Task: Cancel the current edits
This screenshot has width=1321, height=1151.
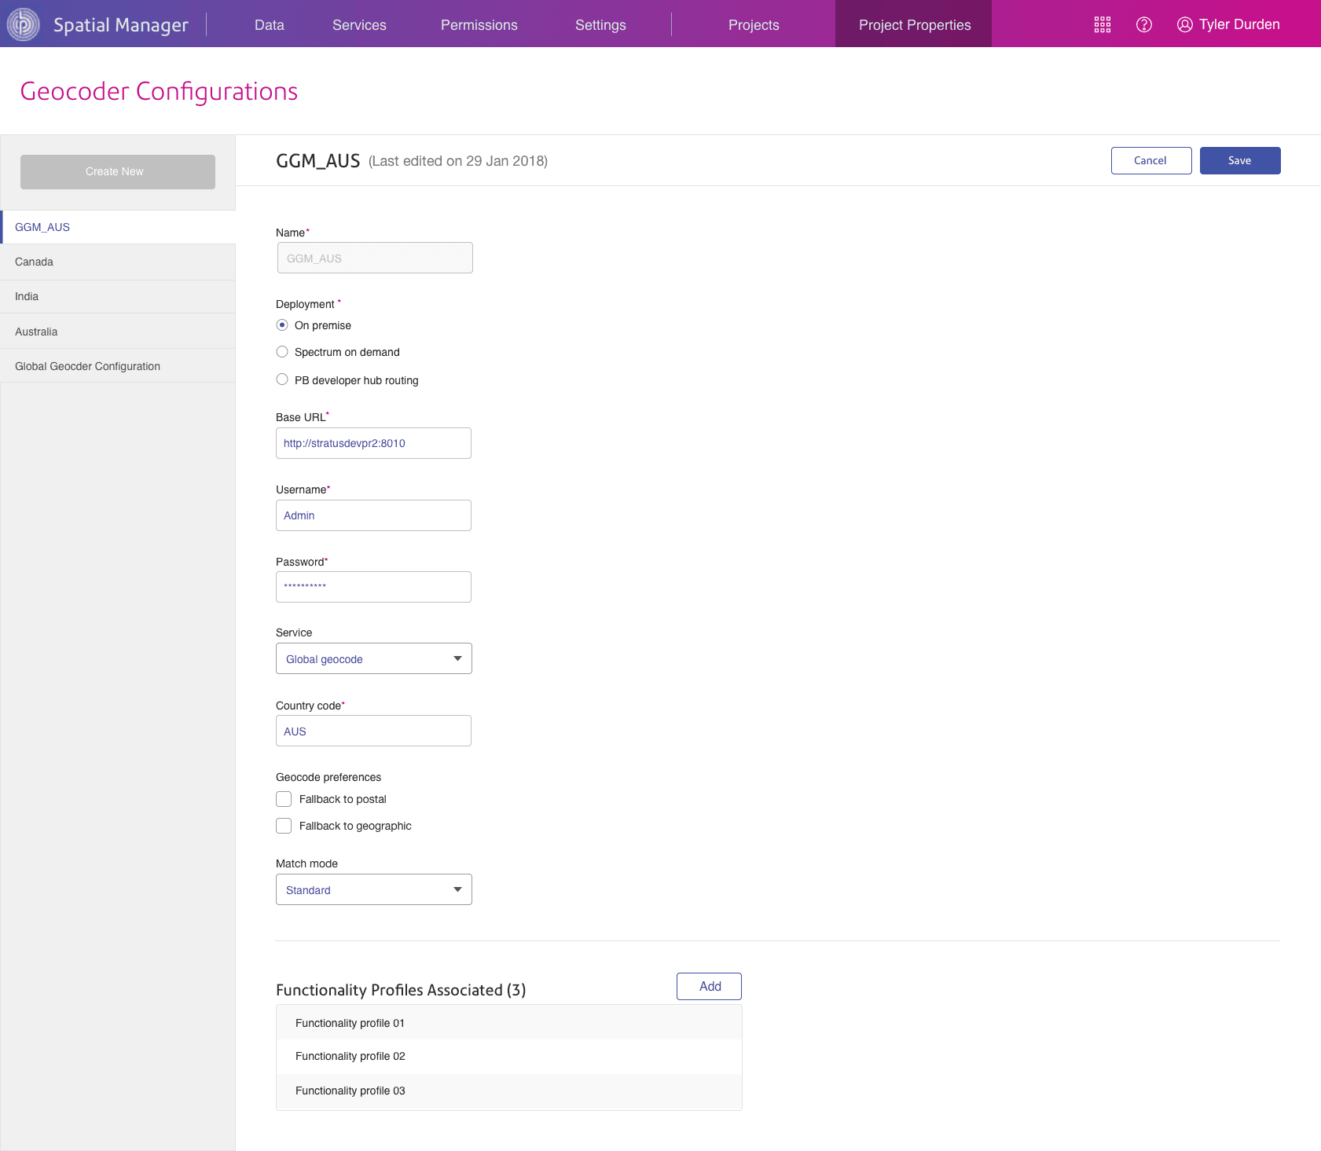Action: pyautogui.click(x=1150, y=160)
